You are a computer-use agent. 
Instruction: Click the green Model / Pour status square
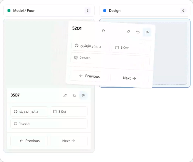pyautogui.click(x=9, y=10)
